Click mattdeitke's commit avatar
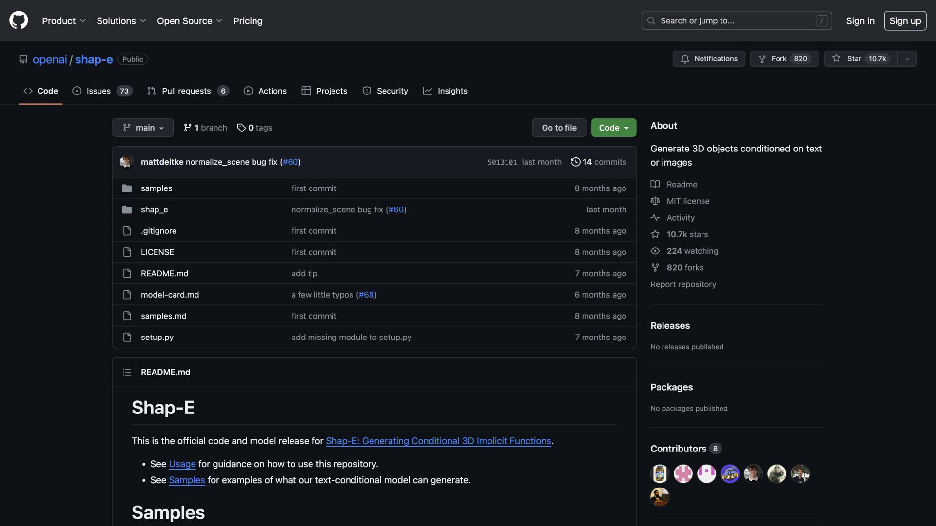Screen dimensions: 936x526 tap(127, 162)
